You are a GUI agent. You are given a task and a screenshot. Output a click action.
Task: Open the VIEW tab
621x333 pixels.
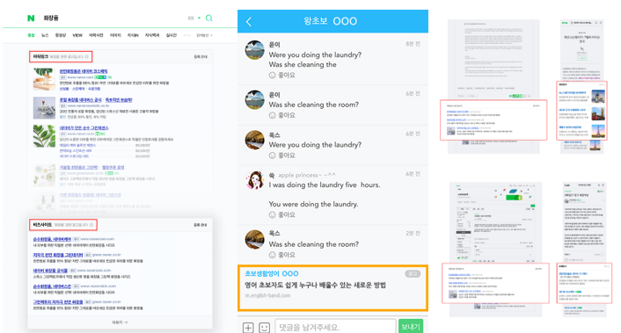click(77, 35)
